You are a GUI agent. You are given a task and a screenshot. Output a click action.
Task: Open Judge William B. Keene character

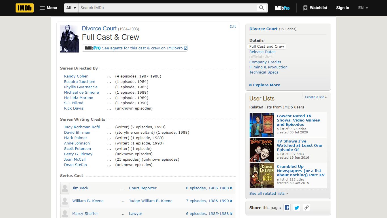tap(151, 201)
